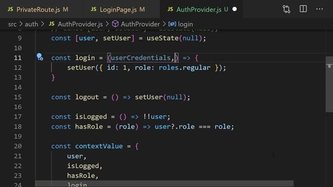Click 'user?' on line 18
The image size is (333, 187).
[164, 127]
